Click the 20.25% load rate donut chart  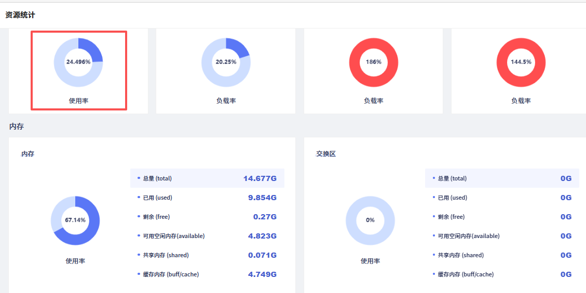(x=226, y=62)
